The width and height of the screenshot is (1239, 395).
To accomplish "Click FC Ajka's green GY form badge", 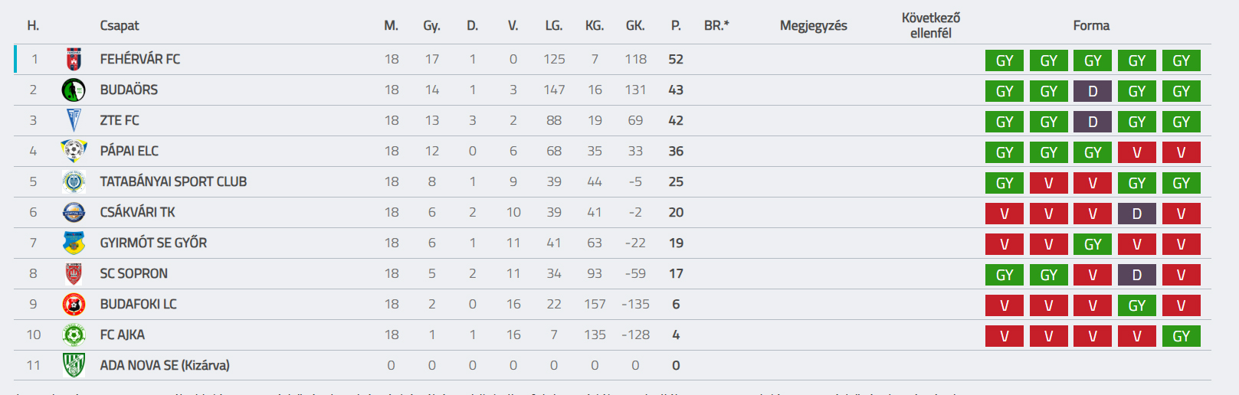I will (x=1181, y=336).
